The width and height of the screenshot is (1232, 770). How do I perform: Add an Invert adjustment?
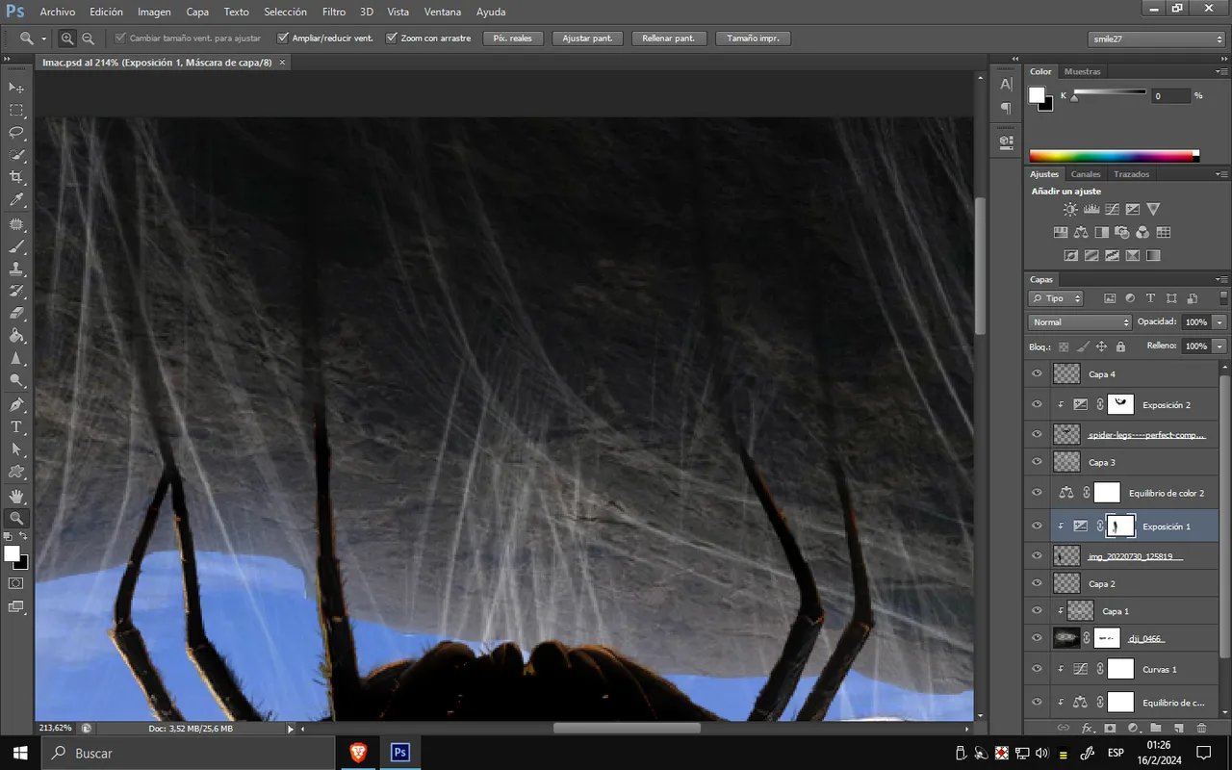pyautogui.click(x=1070, y=256)
